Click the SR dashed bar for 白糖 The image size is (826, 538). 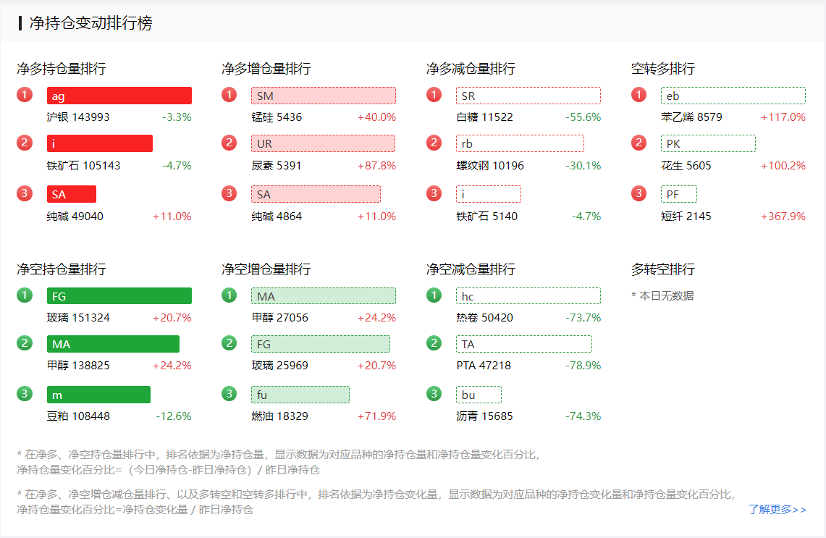click(528, 96)
